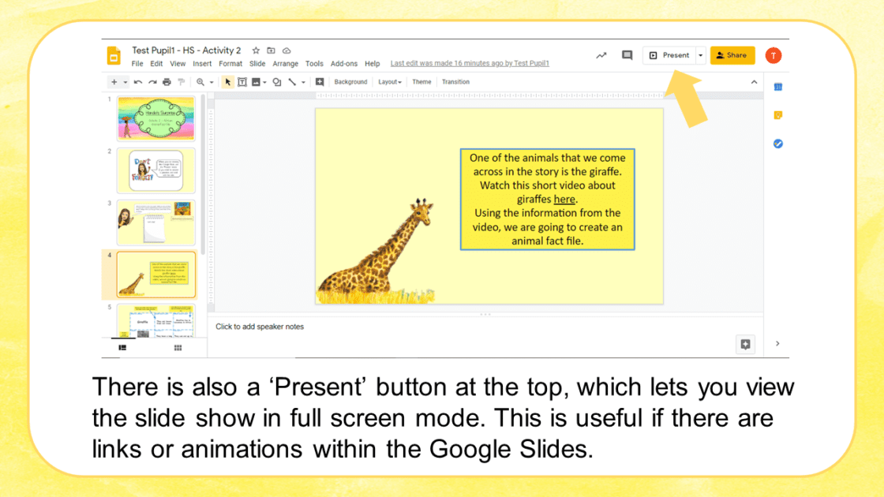Switch to grid view of slides
The height and width of the screenshot is (497, 884).
click(x=178, y=347)
